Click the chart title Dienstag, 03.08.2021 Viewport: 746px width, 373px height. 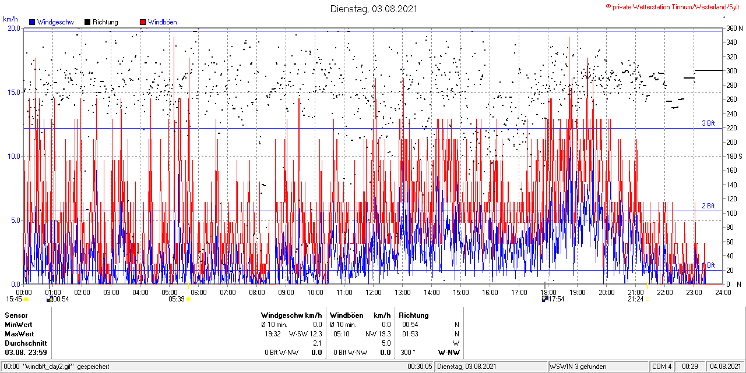click(374, 9)
